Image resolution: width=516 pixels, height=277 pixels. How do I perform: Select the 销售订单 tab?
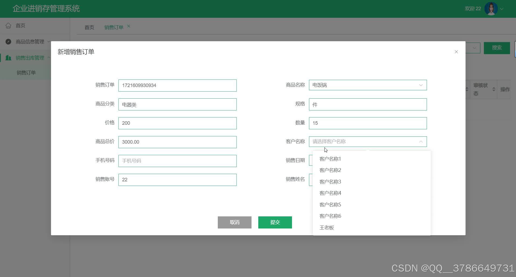click(x=114, y=27)
